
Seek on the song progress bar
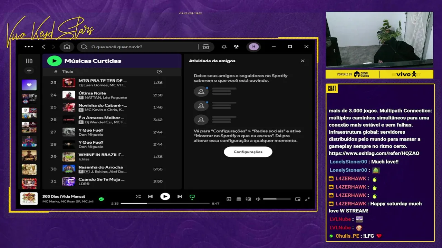[165, 204]
